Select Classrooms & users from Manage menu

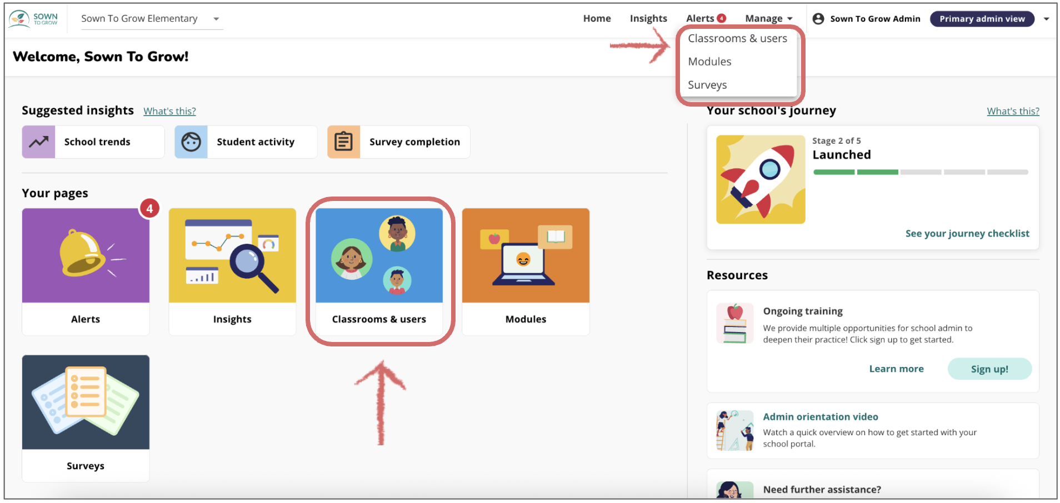tap(737, 38)
